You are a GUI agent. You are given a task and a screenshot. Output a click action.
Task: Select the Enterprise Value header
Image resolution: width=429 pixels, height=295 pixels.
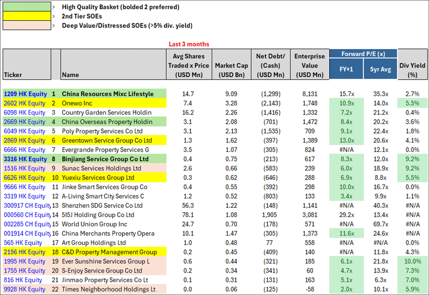pyautogui.click(x=310, y=64)
